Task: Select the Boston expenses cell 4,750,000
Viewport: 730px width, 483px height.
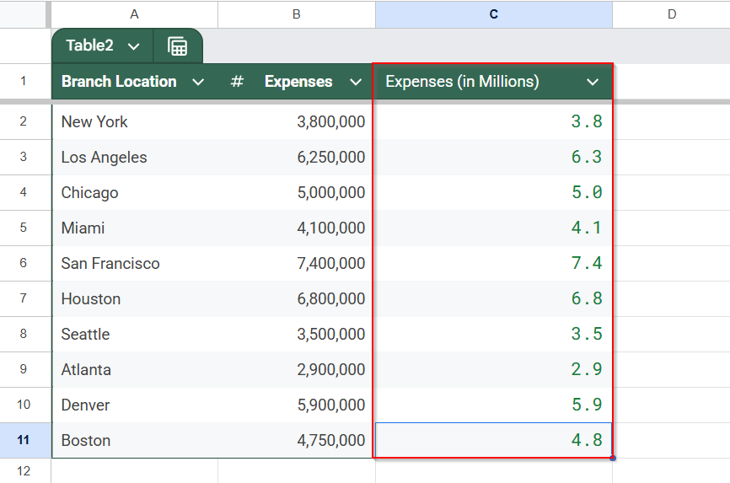Action: (297, 440)
